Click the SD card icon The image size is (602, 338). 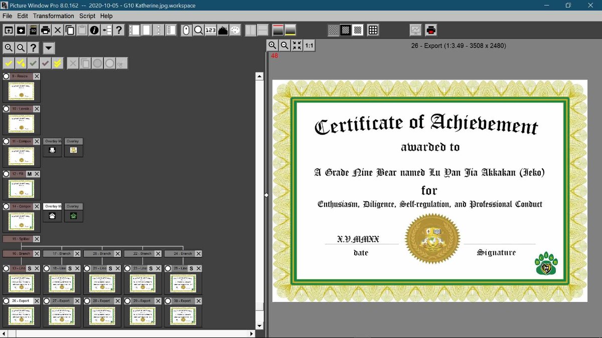click(33, 30)
